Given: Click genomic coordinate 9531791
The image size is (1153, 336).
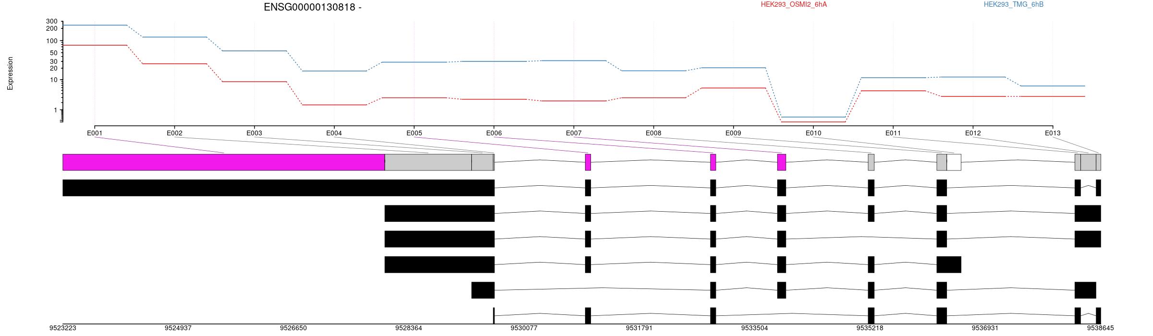Looking at the screenshot, I should tap(639, 328).
